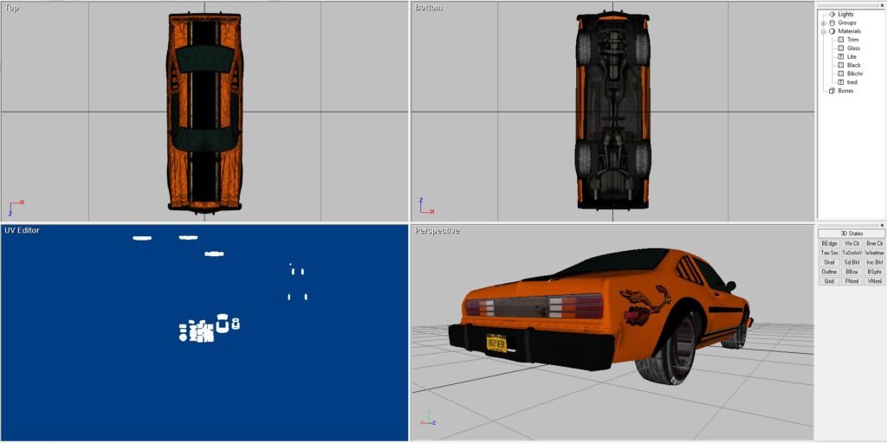Collapse the Materials tree node
887x443 pixels.
[x=824, y=31]
